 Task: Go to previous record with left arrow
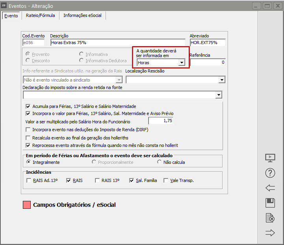click(x=270, y=188)
